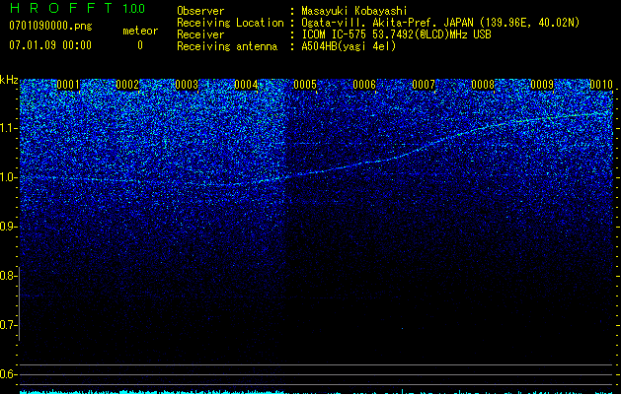Click the Receiving Location label
The image size is (621, 394).
point(230,23)
